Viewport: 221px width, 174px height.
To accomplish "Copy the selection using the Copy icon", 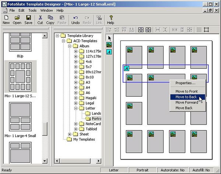I will 50,20.
